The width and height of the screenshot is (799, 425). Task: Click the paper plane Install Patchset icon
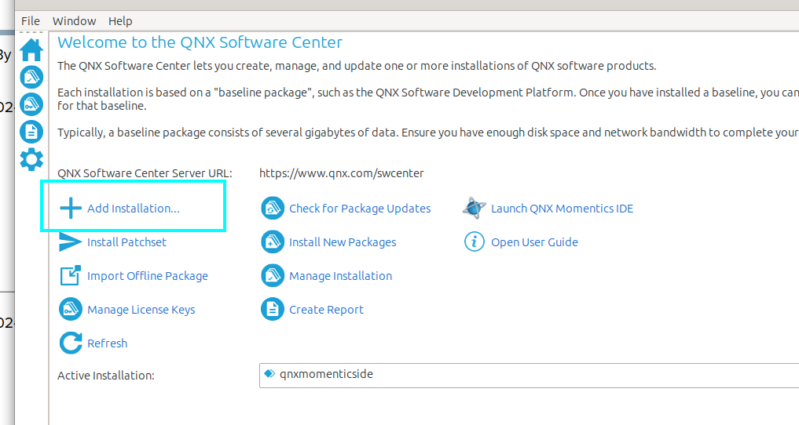pos(71,242)
